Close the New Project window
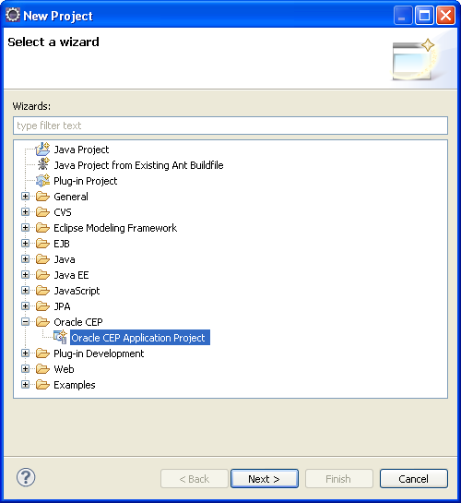 click(445, 15)
